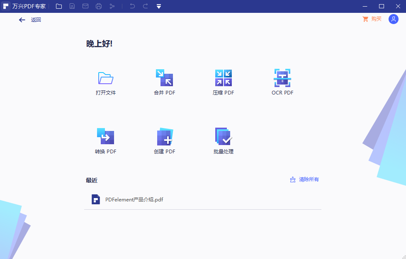Screen dimensions: 406x259
Task: Open the email sharing icon
Action: 85,6
